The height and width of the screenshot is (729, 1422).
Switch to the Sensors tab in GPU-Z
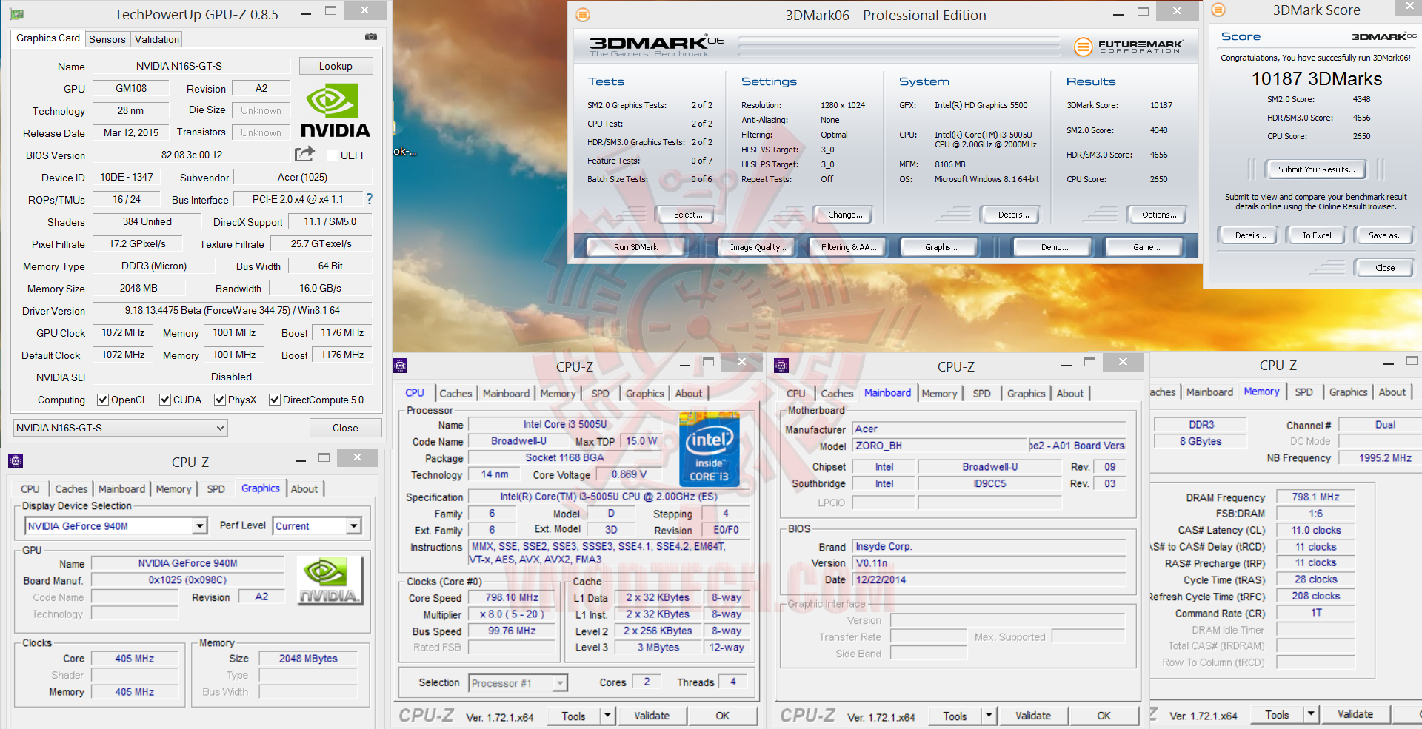click(107, 39)
